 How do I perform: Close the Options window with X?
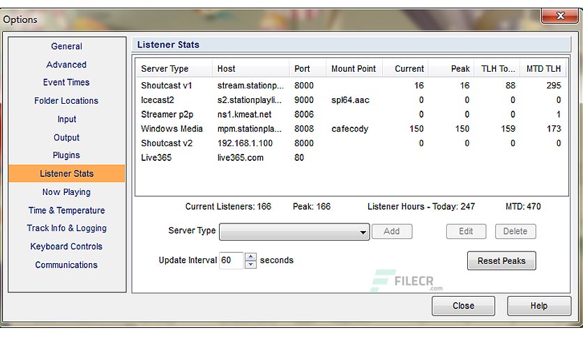click(x=560, y=15)
